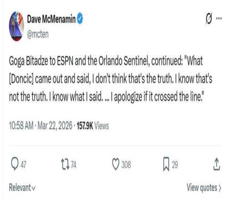Click the reply speech bubble icon
Viewport: 228px width, 201px height.
click(15, 164)
